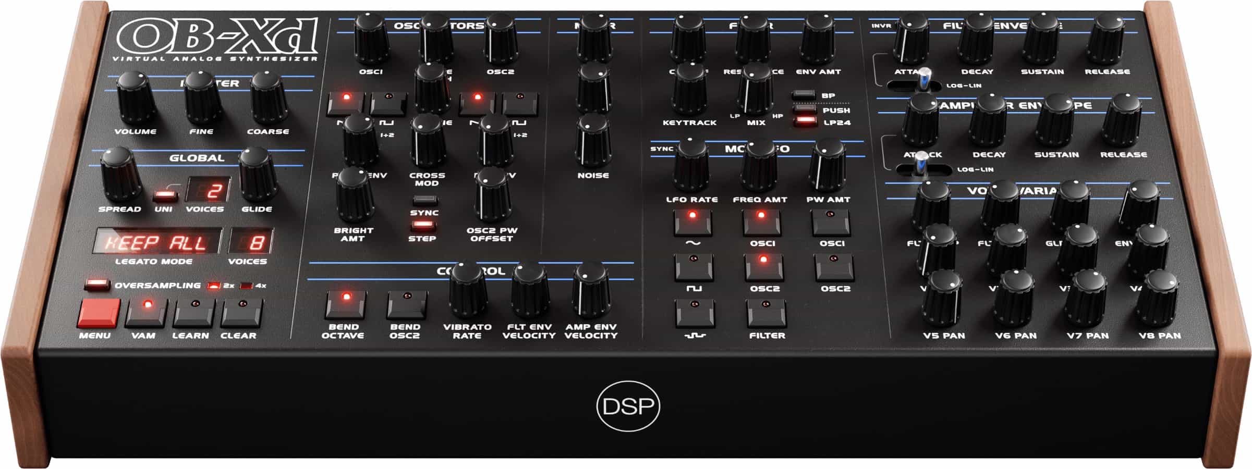Enable the BEND OSC2 button
The height and width of the screenshot is (469, 1252).
(x=407, y=304)
